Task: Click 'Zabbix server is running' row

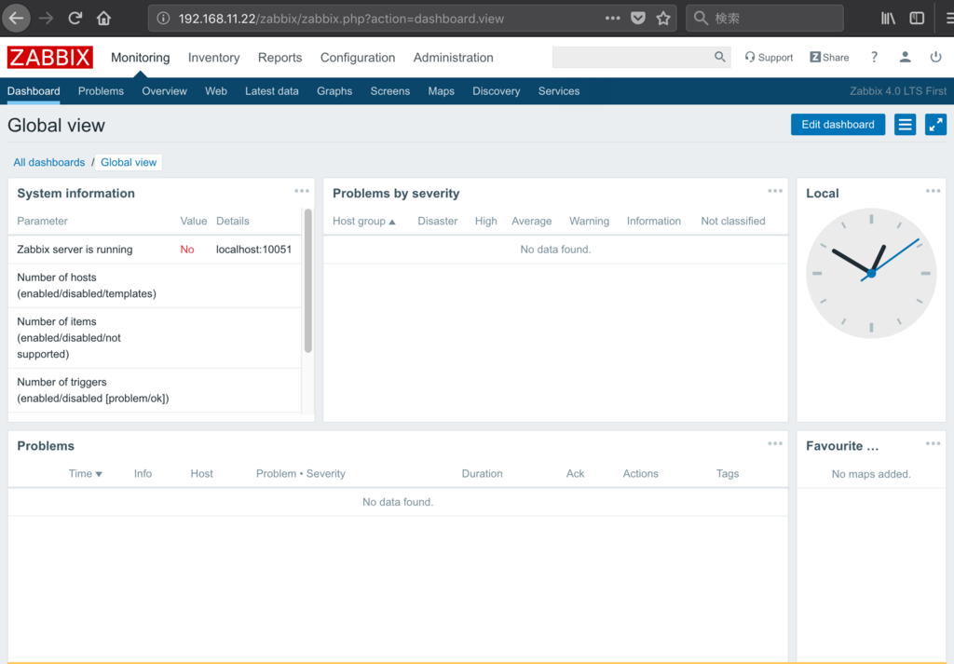Action: click(155, 250)
